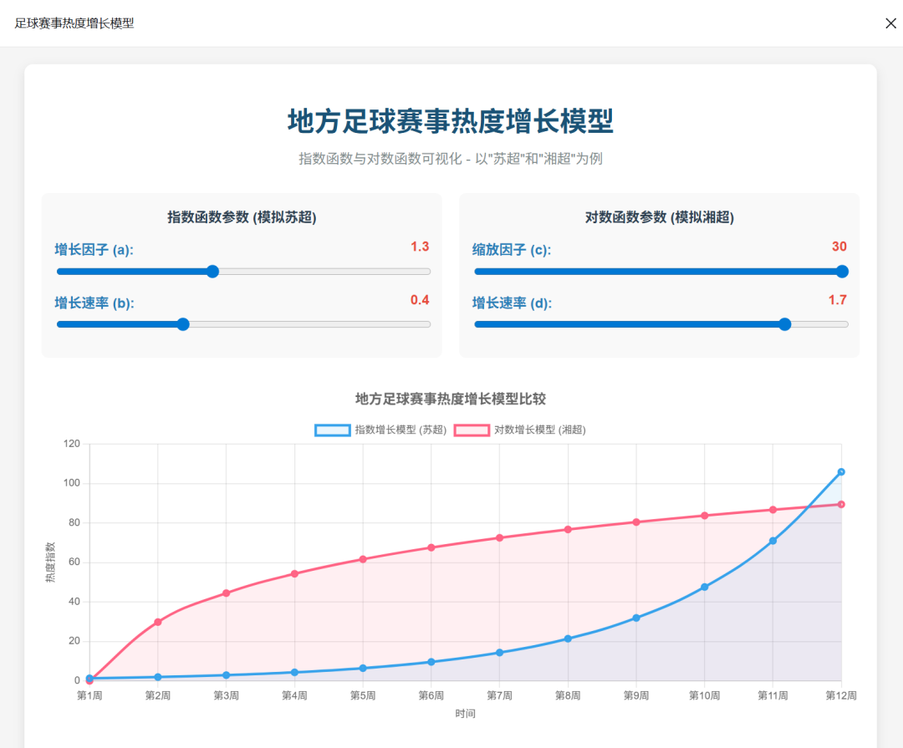Hide the blue exponential curve via its legend
Viewport: 903px width, 748px height.
(385, 429)
